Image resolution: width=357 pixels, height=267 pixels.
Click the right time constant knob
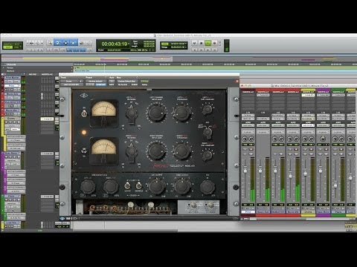[207, 155]
